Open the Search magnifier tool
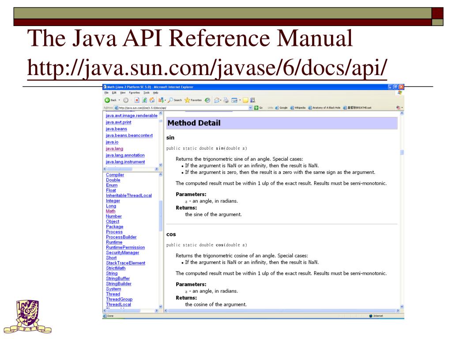The width and height of the screenshot is (452, 339). click(175, 100)
